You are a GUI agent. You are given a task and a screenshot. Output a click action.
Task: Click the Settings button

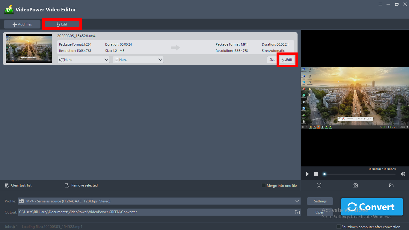pos(320,201)
